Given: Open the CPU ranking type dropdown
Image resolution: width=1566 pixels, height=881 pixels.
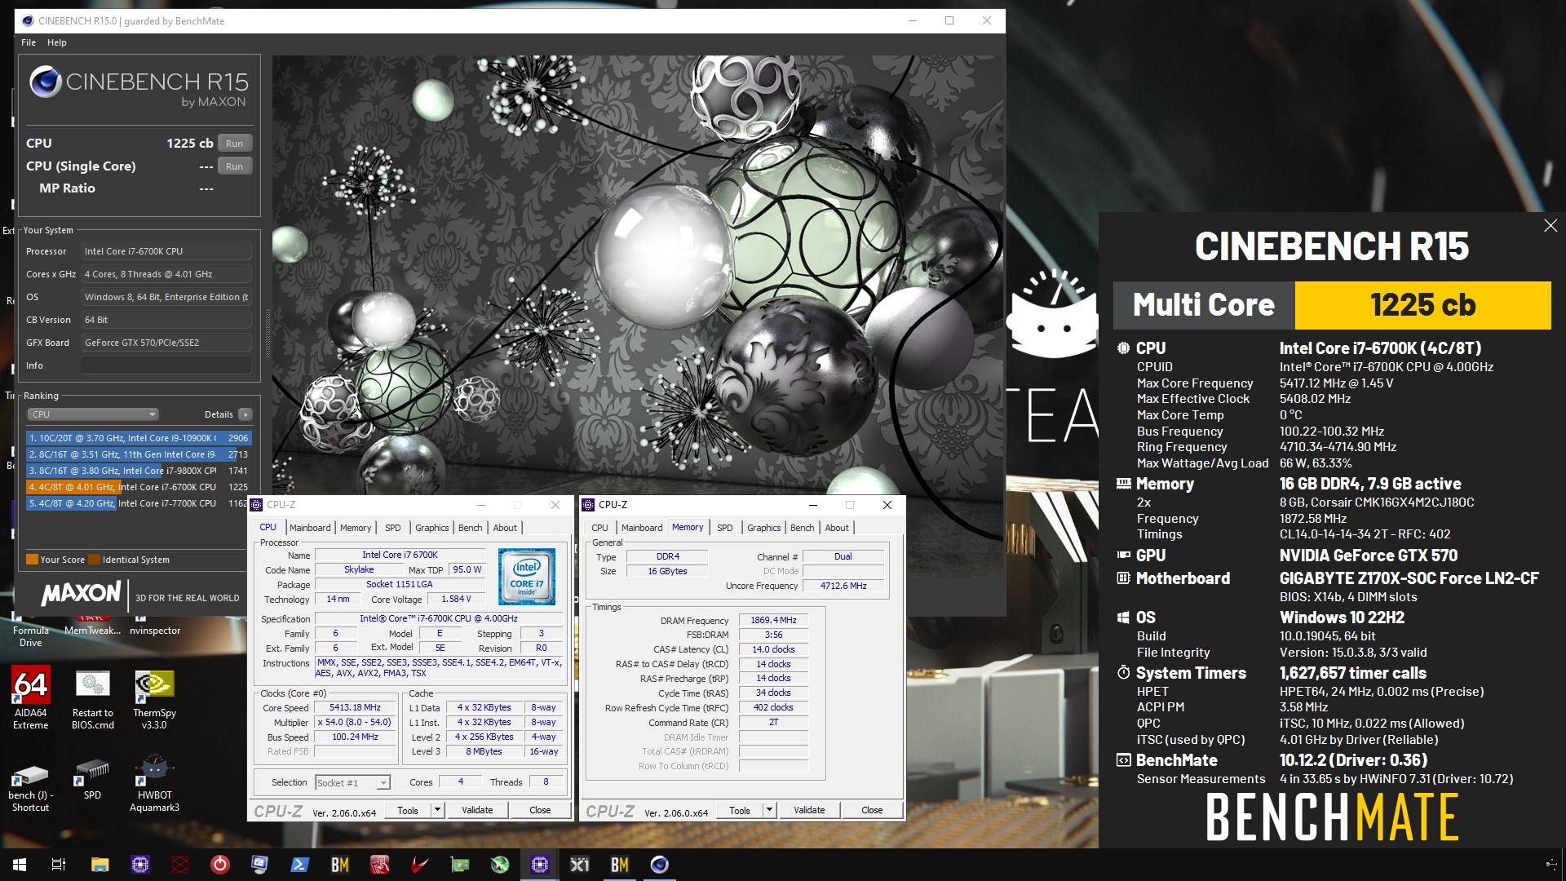Looking at the screenshot, I should click(x=93, y=414).
